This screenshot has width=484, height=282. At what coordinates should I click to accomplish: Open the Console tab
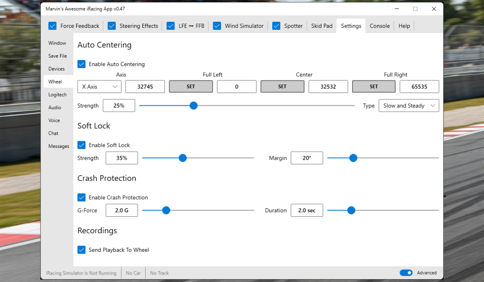point(380,26)
